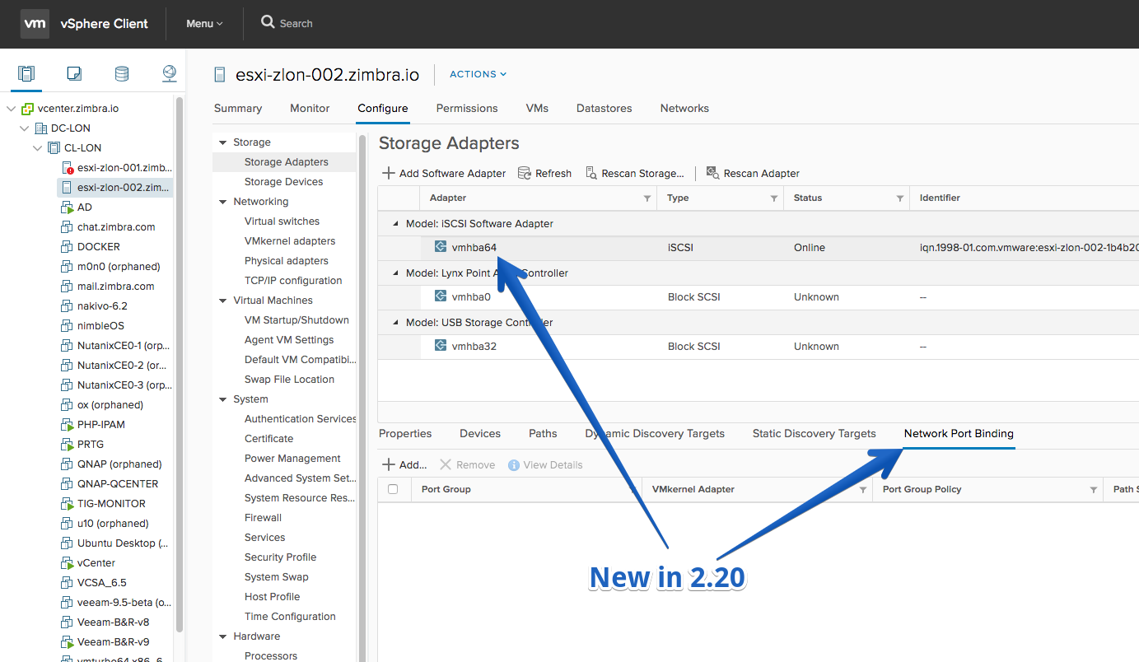The image size is (1139, 662).
Task: Collapse the Storage section in the Configure menu
Action: 222,142
